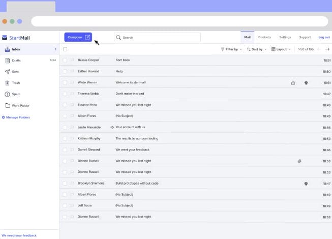332x239 pixels.
Task: Go to next page with right arrow
Action: [x=327, y=49]
